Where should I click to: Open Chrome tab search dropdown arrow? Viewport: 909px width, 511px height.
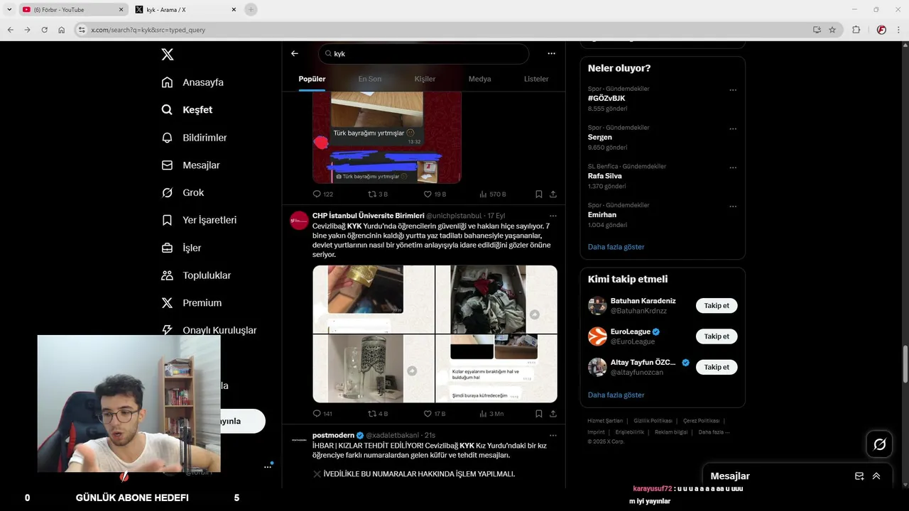9,10
